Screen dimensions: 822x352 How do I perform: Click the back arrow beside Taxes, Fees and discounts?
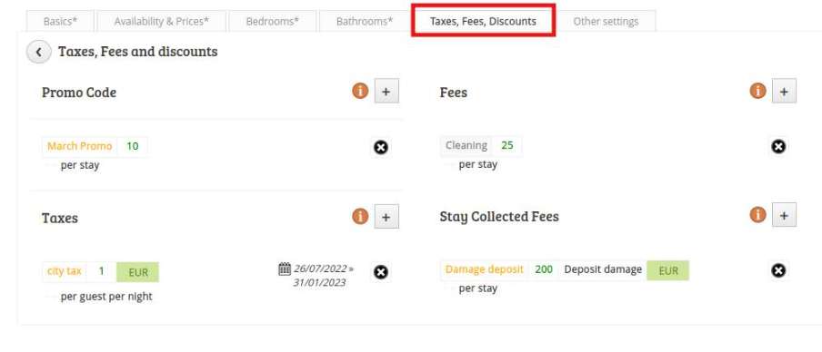click(x=39, y=53)
